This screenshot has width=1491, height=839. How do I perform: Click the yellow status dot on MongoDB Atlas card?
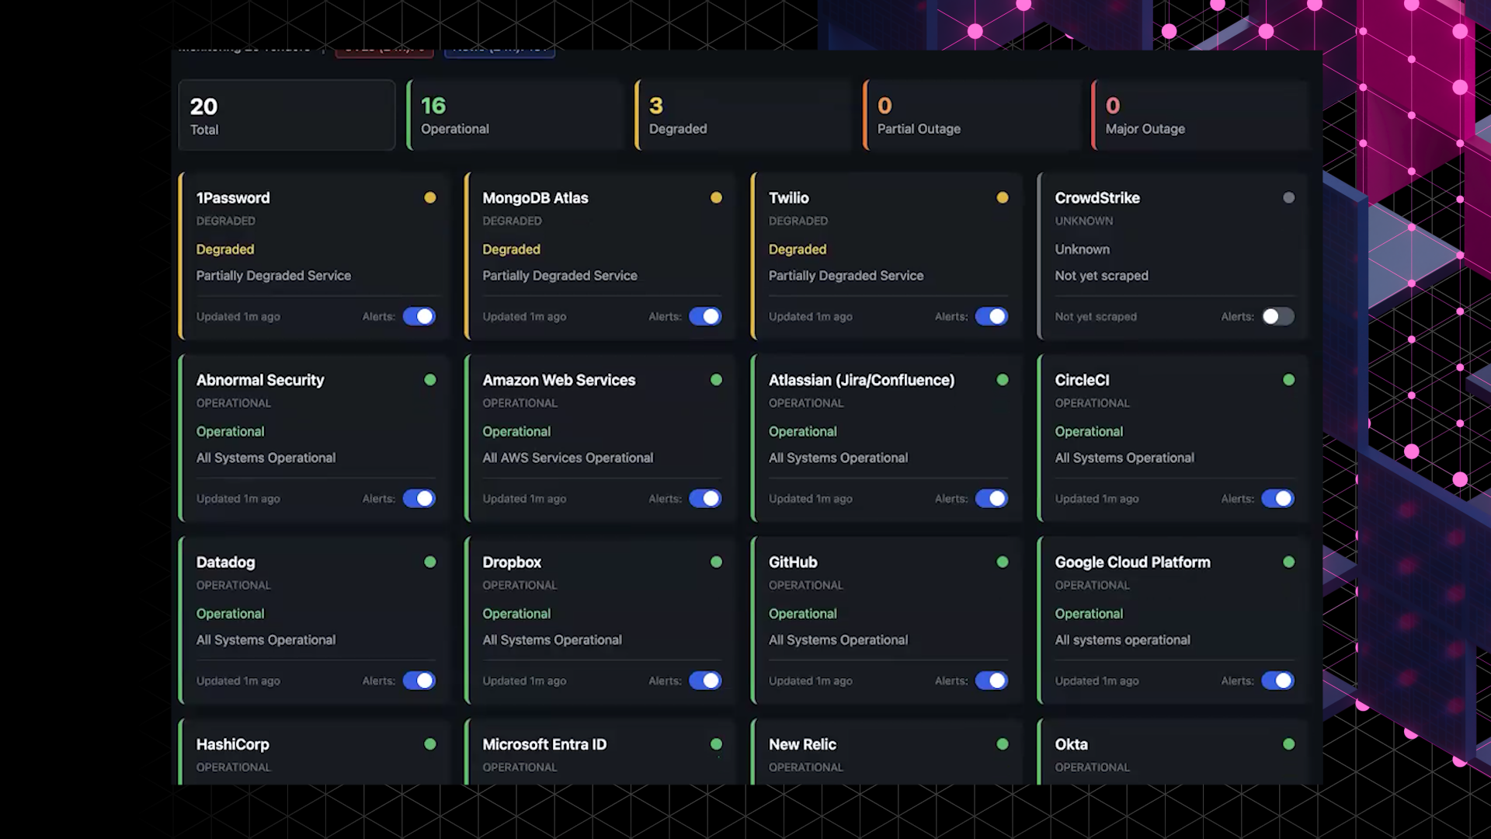pos(716,197)
